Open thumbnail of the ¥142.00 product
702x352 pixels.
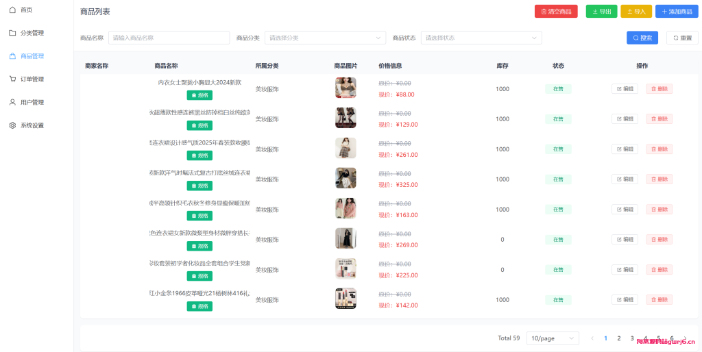pos(346,299)
